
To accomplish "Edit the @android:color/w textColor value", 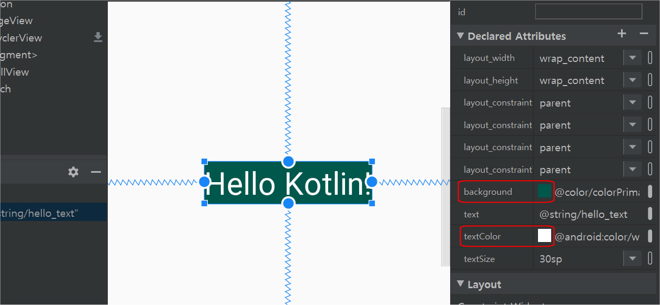I will click(x=597, y=237).
